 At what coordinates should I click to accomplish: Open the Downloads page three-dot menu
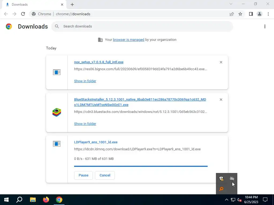[265, 26]
